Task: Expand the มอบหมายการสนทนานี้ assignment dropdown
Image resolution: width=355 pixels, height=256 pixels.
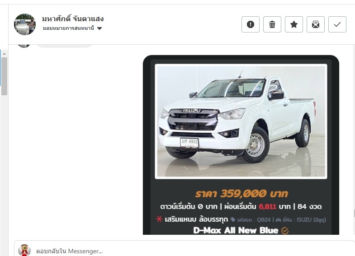Action: pos(72,28)
